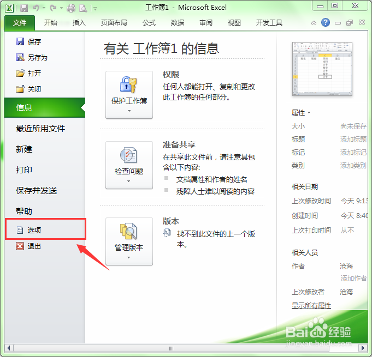Screen dimensions: 372x357
Task: Expand the 管理版本 dropdown arrow
Action: click(128, 257)
